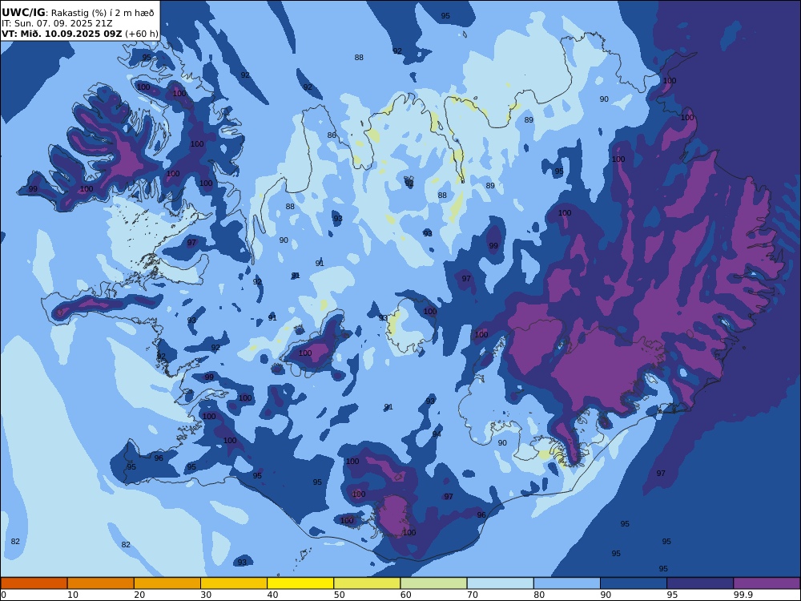Image resolution: width=801 pixels, height=601 pixels.
Task: Click the indigo 95–99.9 legend swatch
Action: (700, 583)
